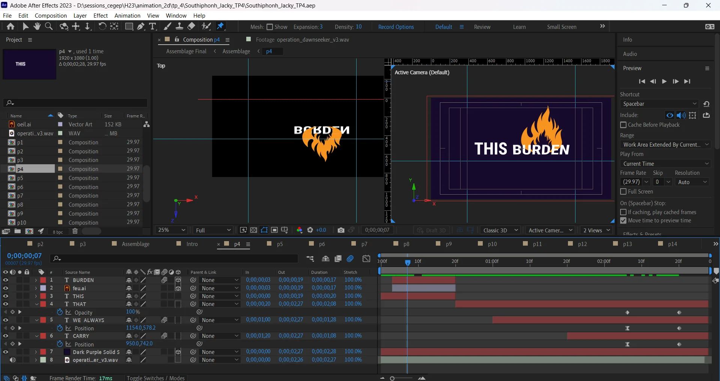Open the Composition menu
The image size is (720, 381).
click(x=51, y=16)
